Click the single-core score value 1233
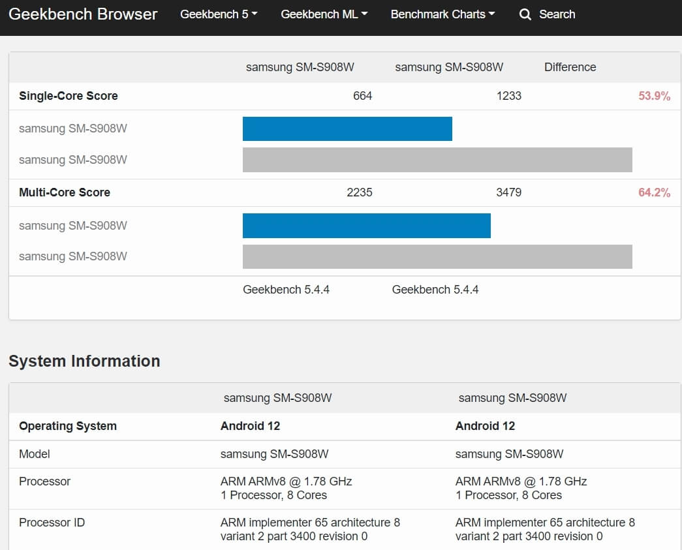This screenshot has width=682, height=550. pos(508,96)
